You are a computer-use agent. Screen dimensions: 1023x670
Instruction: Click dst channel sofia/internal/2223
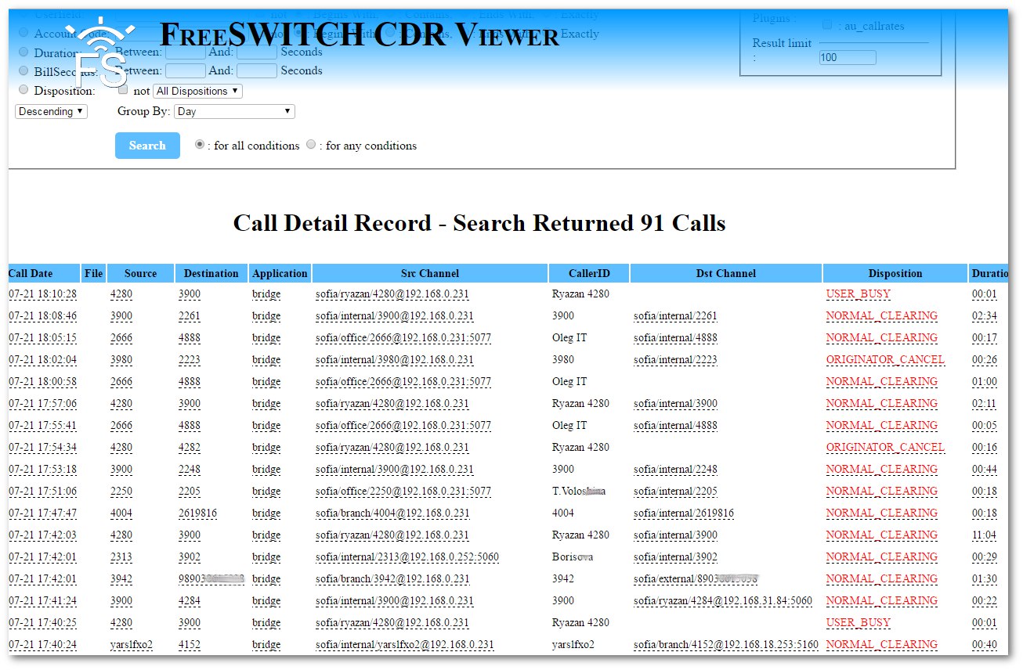point(675,360)
